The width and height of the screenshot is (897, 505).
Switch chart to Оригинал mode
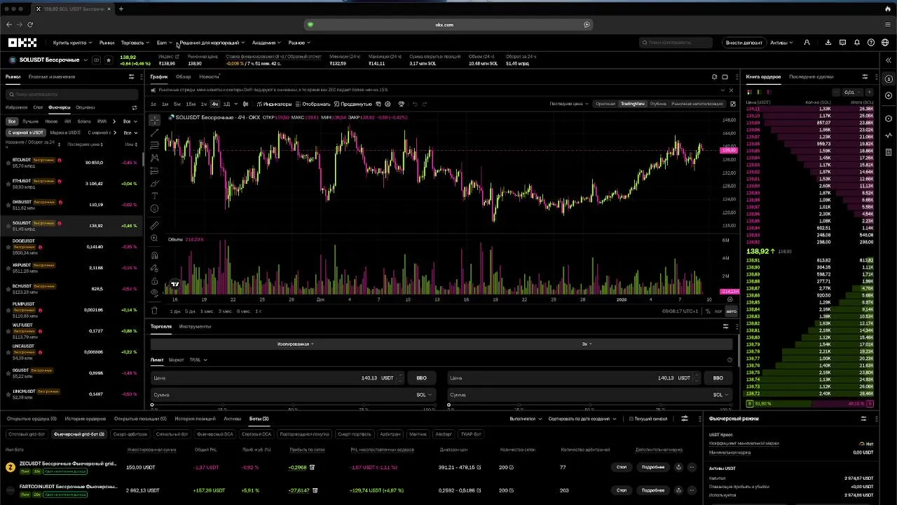tap(605, 104)
